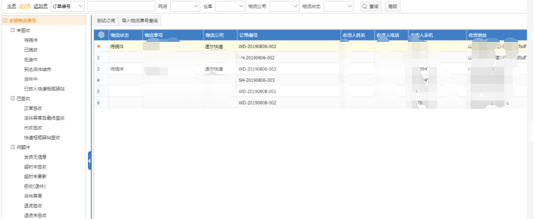Select row number 5 in grid
The width and height of the screenshot is (535, 219).
pos(101,92)
